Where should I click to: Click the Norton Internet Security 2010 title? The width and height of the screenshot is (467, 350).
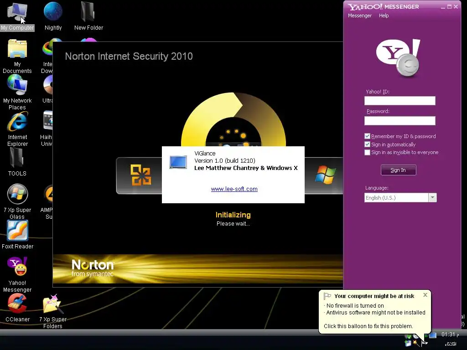(x=129, y=56)
